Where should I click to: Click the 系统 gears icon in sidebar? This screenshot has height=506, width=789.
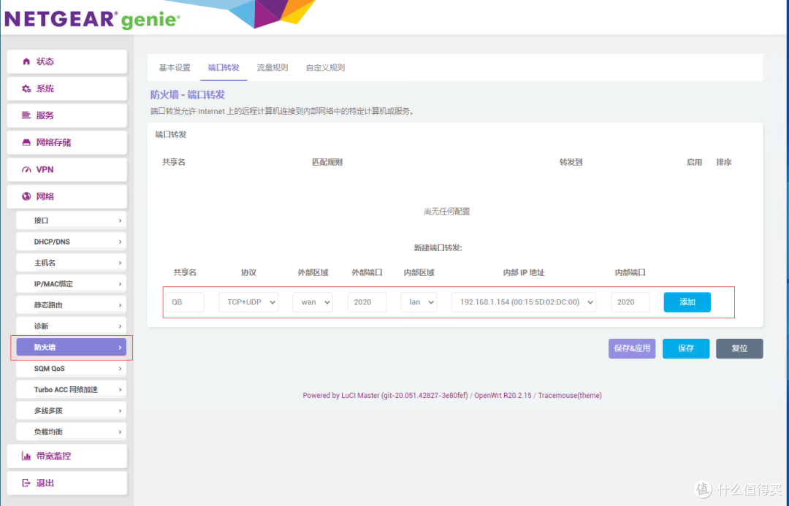26,88
